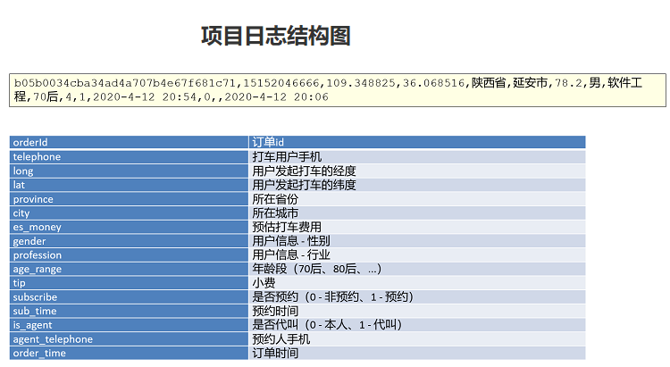
Task: Click the orderId field cell
Action: [x=129, y=142]
